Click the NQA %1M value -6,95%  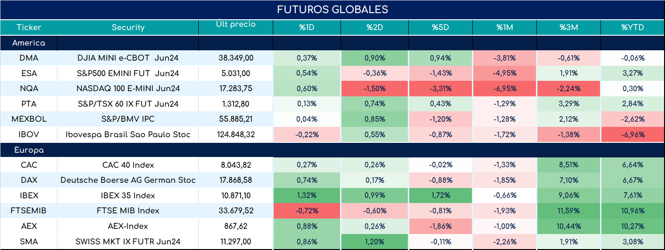point(505,88)
